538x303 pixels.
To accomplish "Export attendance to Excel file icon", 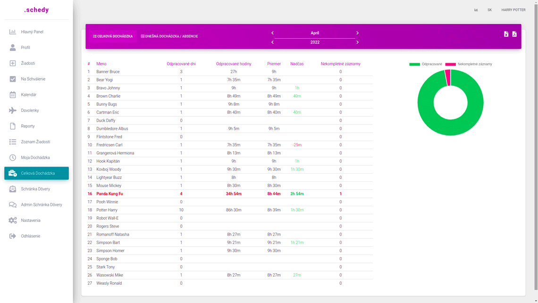I will point(506,34).
